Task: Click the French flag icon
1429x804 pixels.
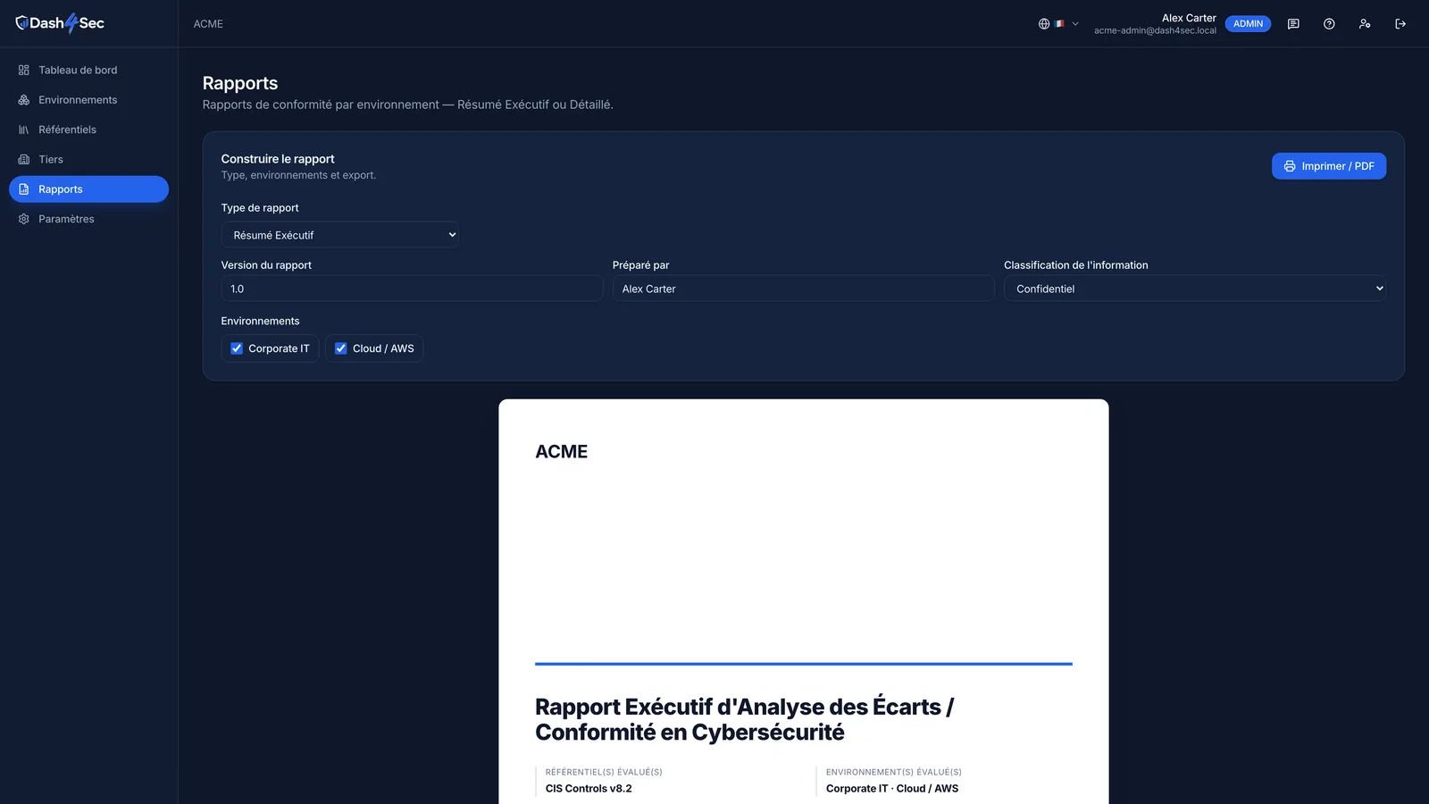Action: (x=1059, y=24)
